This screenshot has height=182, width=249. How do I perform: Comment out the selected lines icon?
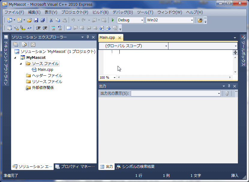[53, 28]
